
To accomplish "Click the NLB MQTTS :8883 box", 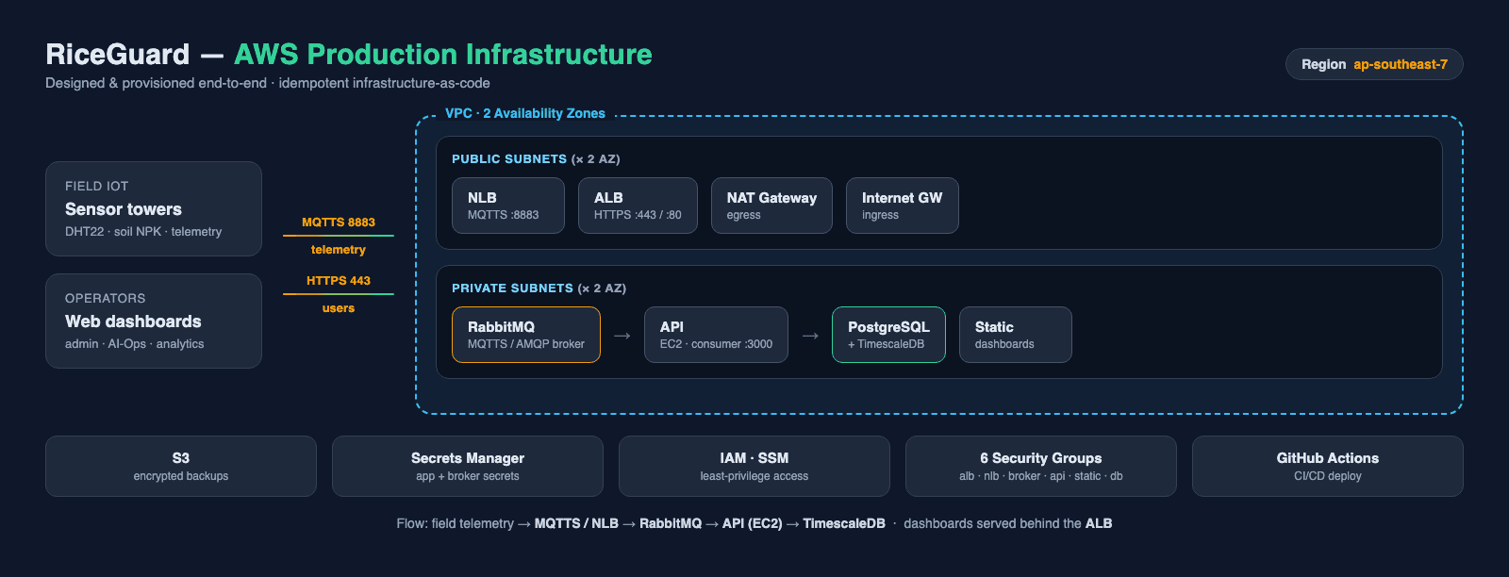I will point(508,206).
